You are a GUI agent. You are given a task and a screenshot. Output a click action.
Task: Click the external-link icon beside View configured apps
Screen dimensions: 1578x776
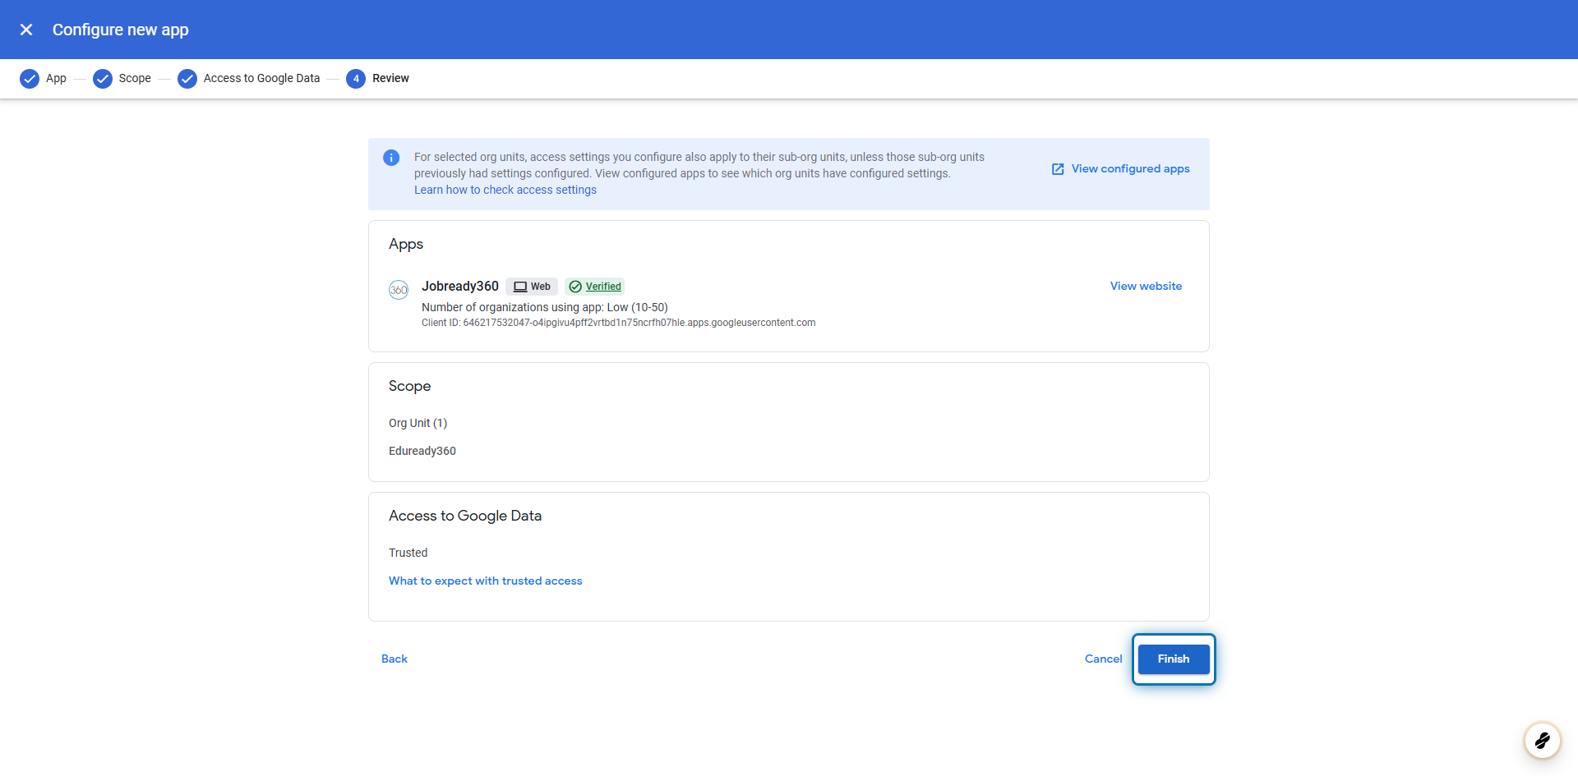point(1058,169)
